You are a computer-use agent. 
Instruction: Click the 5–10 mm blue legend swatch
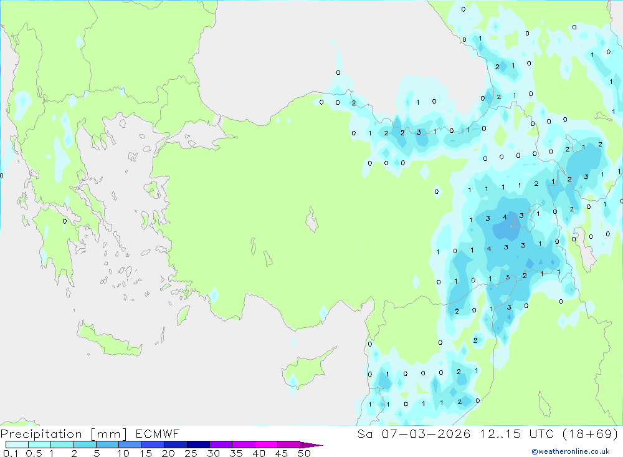click(x=107, y=445)
